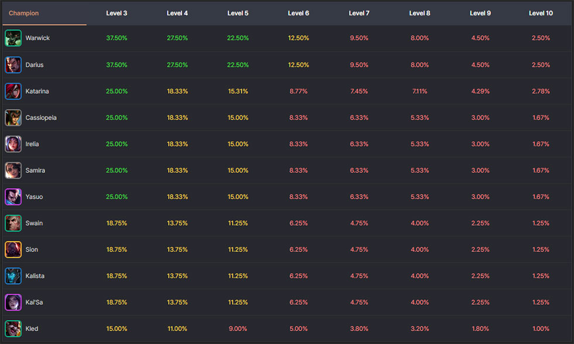The height and width of the screenshot is (344, 574).
Task: Open Kled's champion portrait icon
Action: [x=13, y=329]
